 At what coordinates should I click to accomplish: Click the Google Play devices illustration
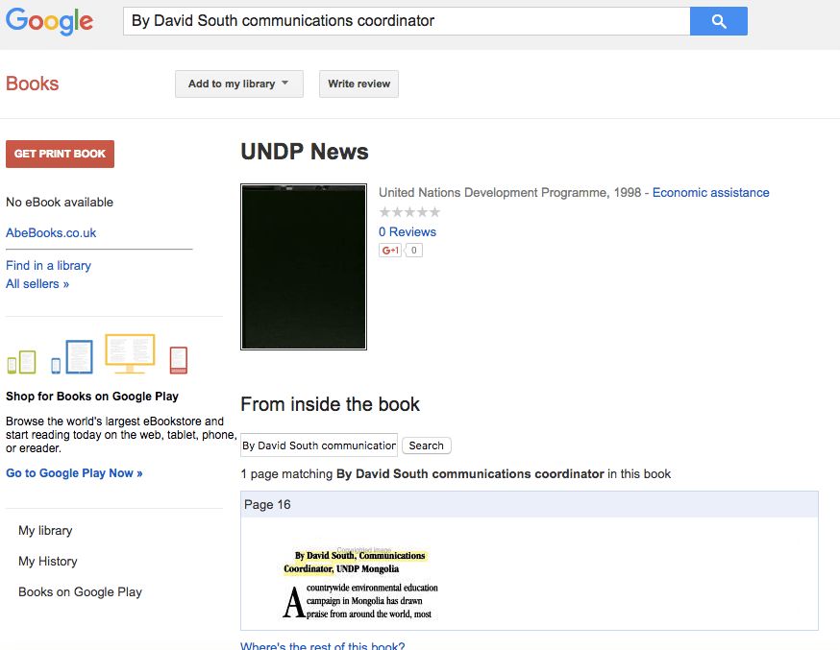97,354
